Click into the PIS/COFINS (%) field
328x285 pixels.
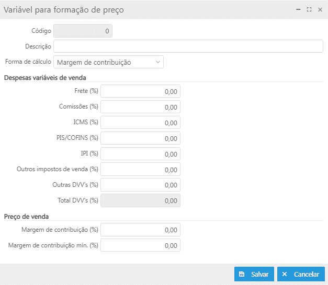pos(140,138)
